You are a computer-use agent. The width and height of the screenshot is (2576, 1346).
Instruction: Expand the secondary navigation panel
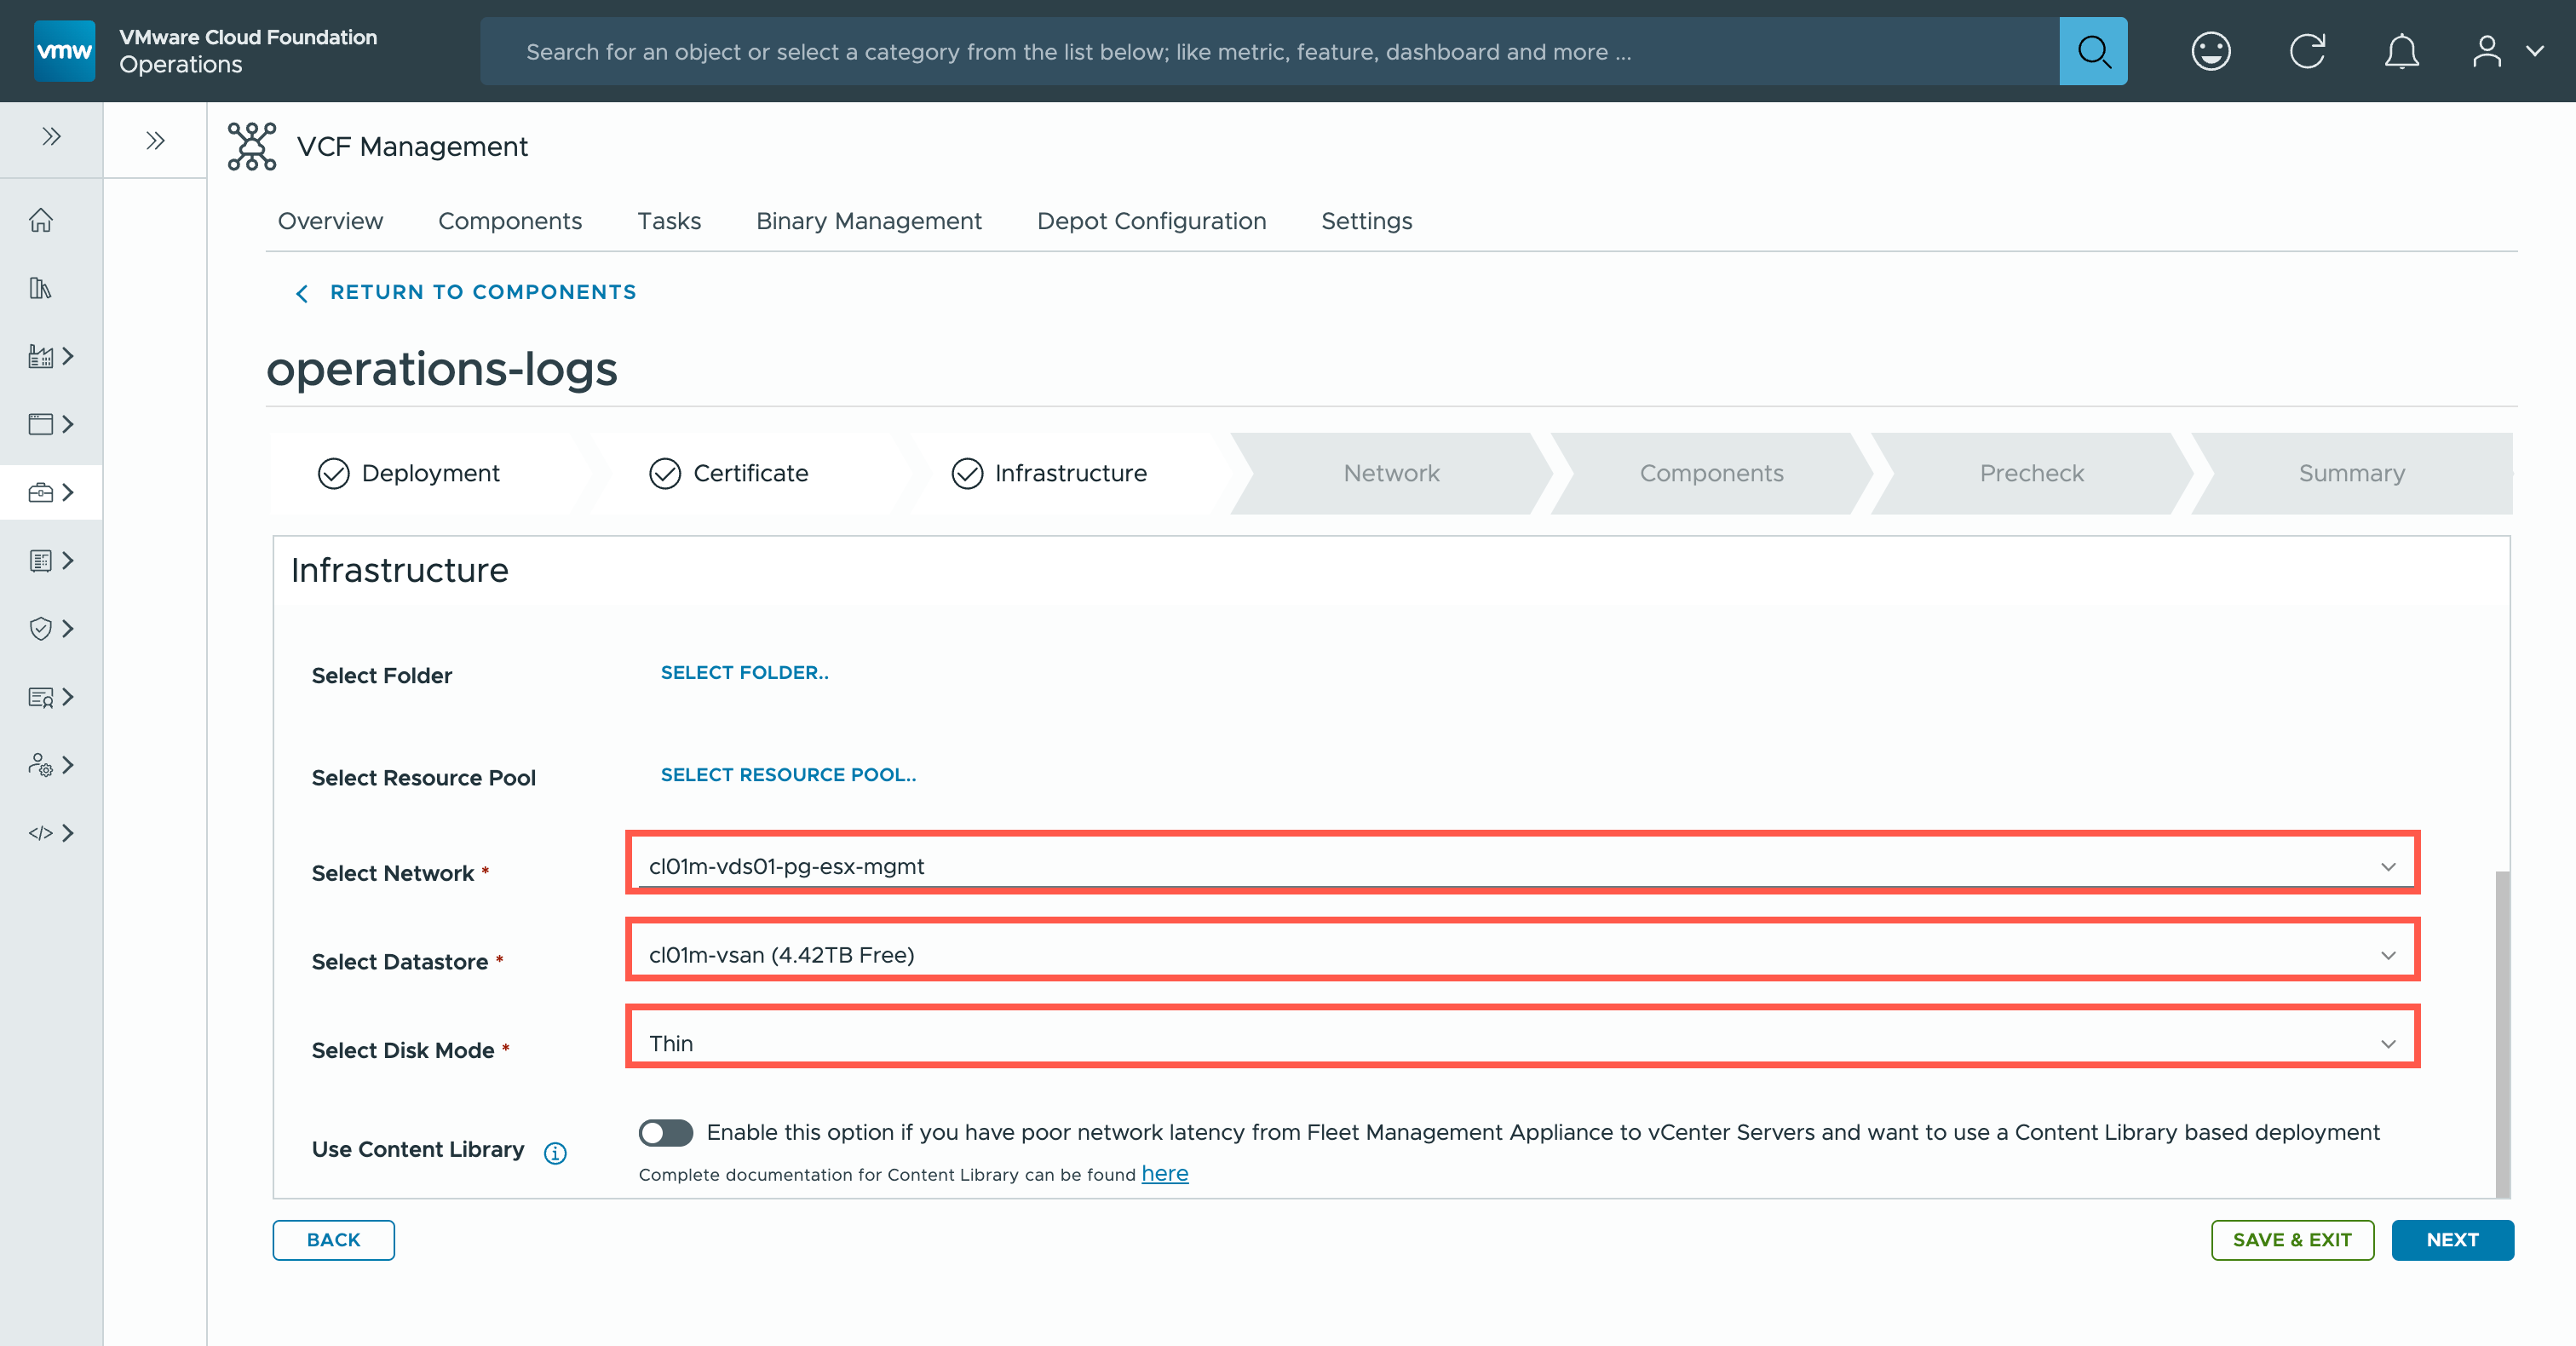click(155, 140)
